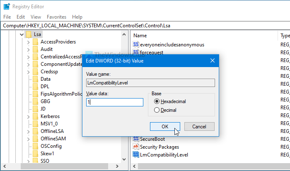Select the Kerberos key label
The height and width of the screenshot is (171, 290).
pos(50,116)
